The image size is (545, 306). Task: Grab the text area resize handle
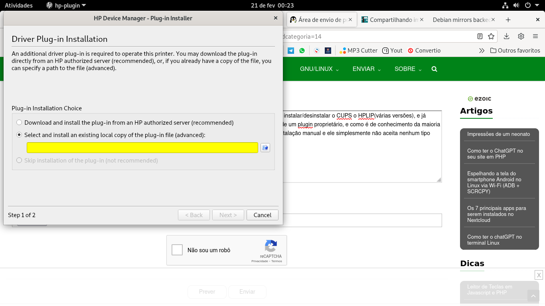[x=439, y=180]
